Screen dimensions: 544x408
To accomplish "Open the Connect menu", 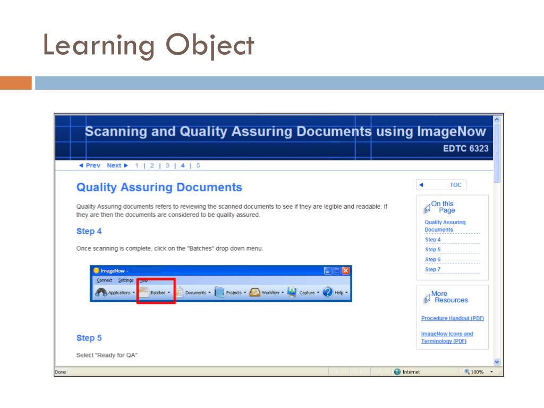I will coord(105,280).
